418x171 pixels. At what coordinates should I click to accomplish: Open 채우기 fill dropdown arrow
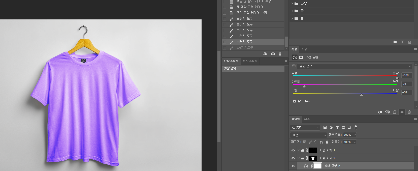click(355, 142)
